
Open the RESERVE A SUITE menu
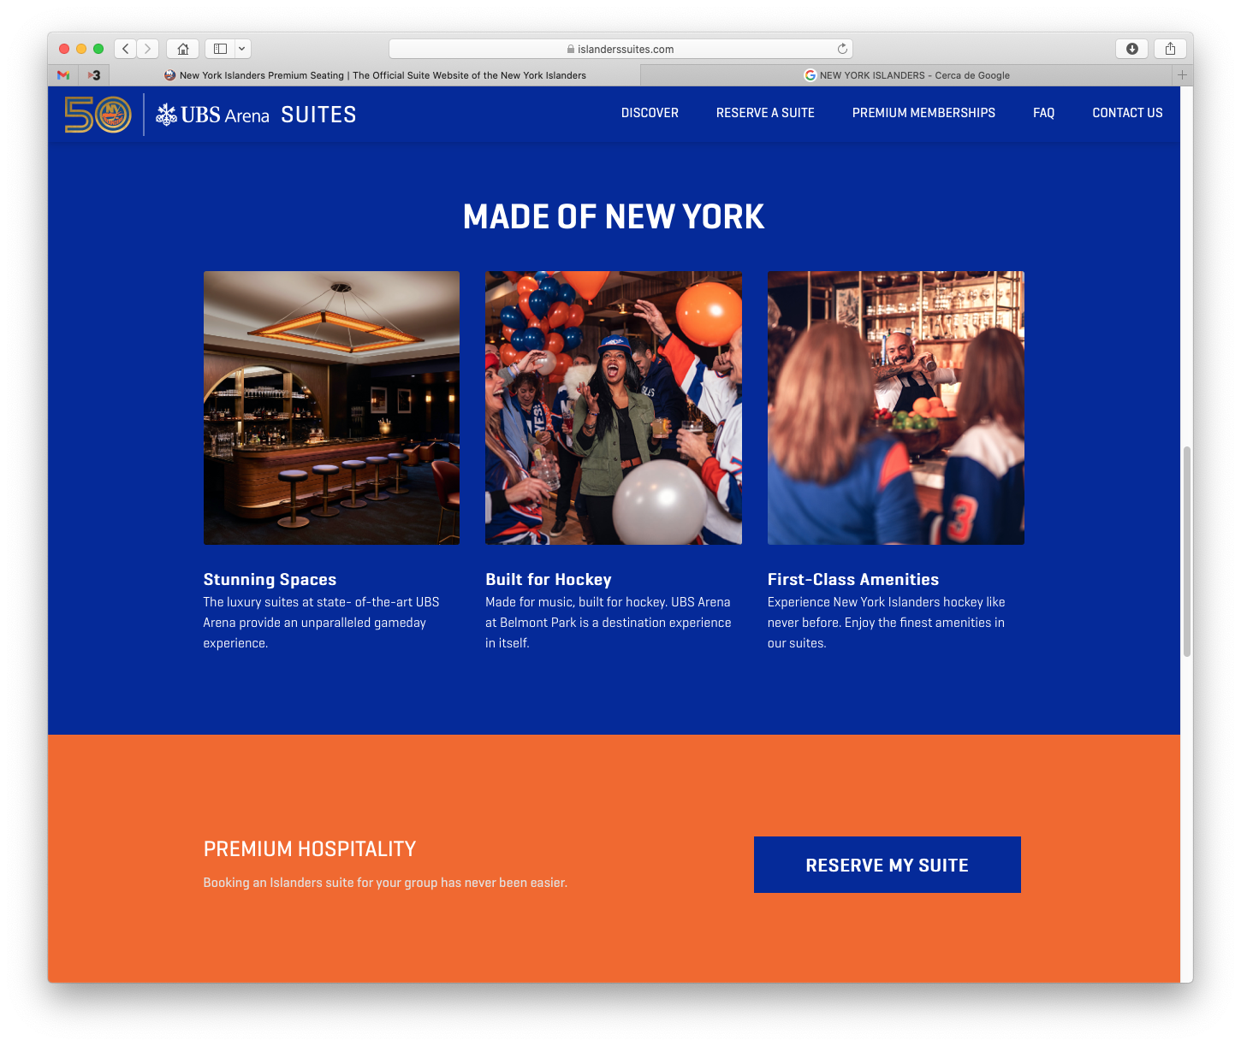tap(765, 113)
